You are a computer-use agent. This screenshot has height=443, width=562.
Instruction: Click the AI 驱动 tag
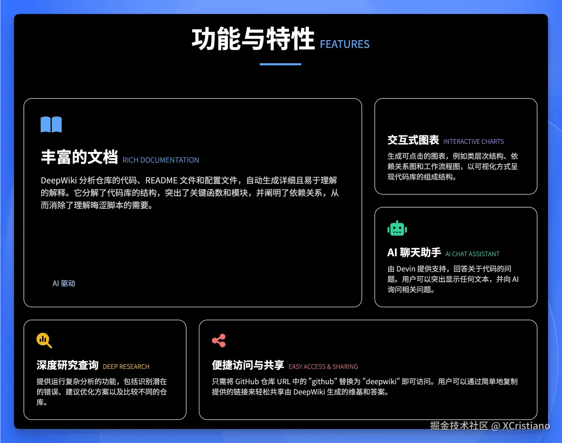64,283
